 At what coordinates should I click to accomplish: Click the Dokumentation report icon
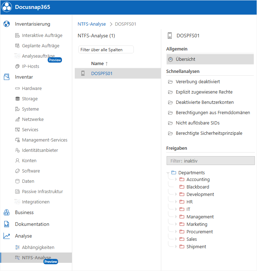(x=6, y=224)
